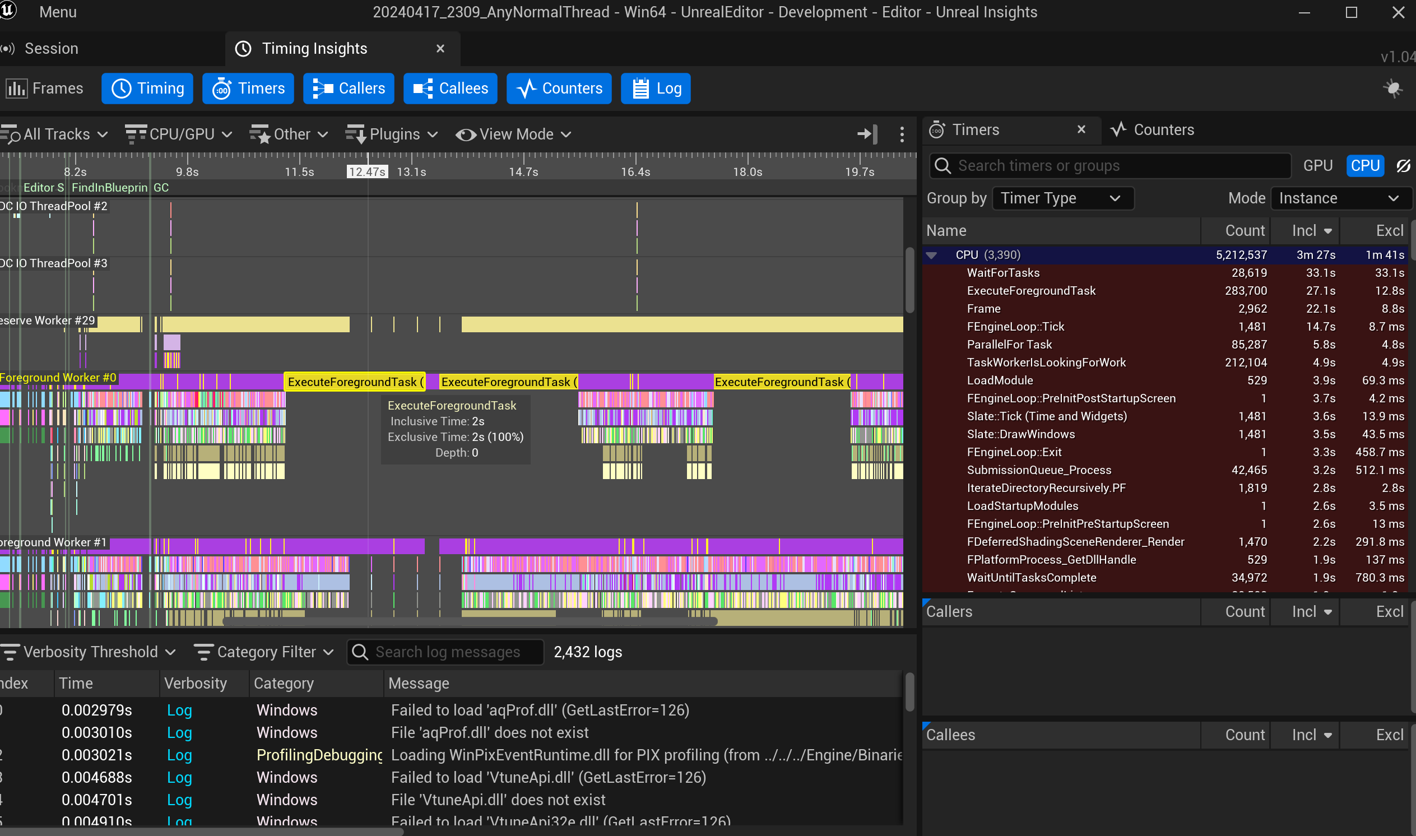Image resolution: width=1416 pixels, height=836 pixels.
Task: Select the WaitForTasks timer row
Action: [x=1166, y=273]
